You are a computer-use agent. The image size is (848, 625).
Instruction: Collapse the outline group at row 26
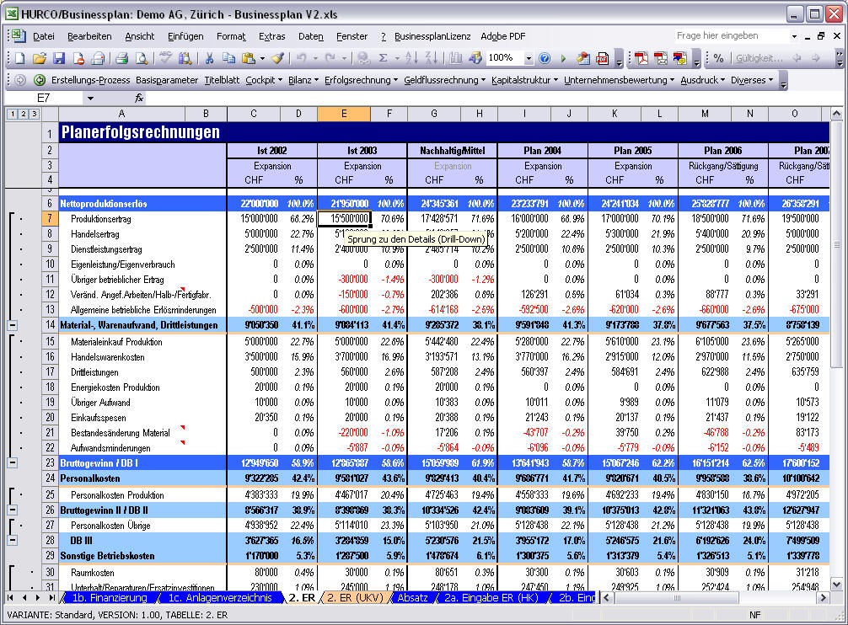(x=13, y=510)
